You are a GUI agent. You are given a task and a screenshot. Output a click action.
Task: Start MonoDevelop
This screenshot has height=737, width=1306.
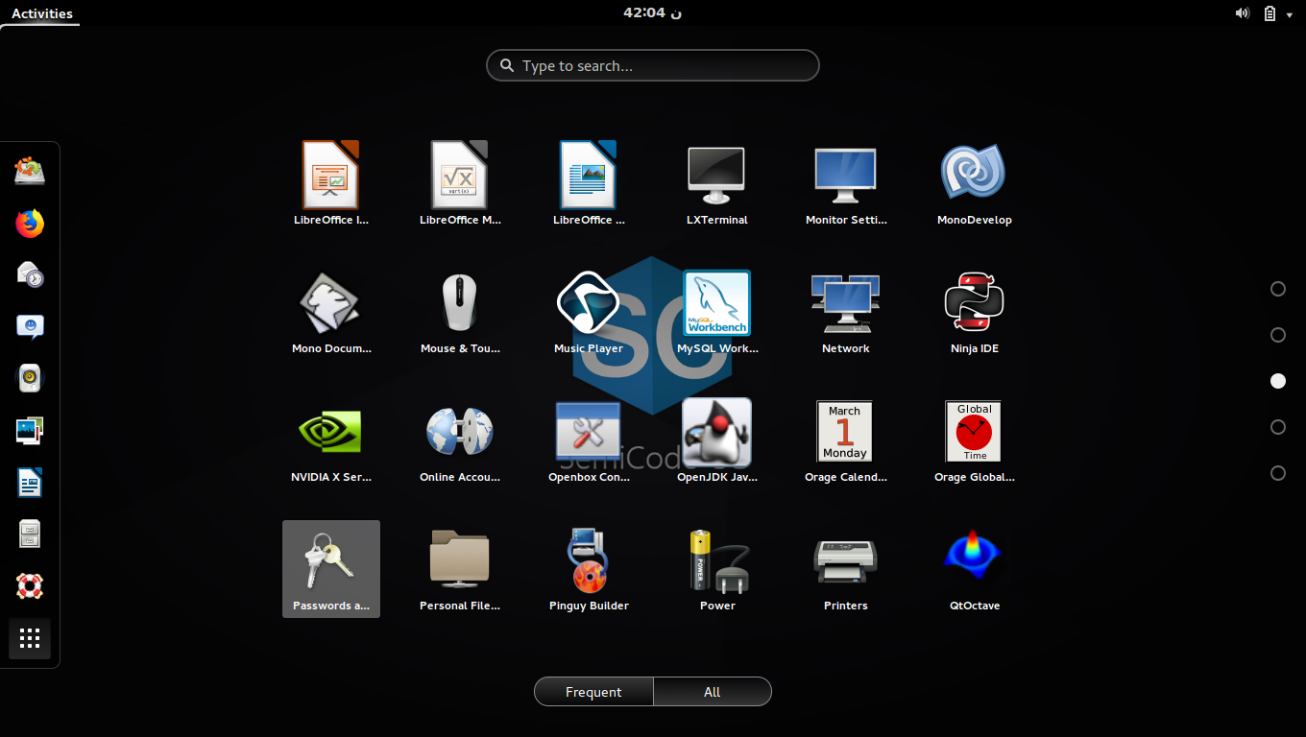[x=975, y=182]
